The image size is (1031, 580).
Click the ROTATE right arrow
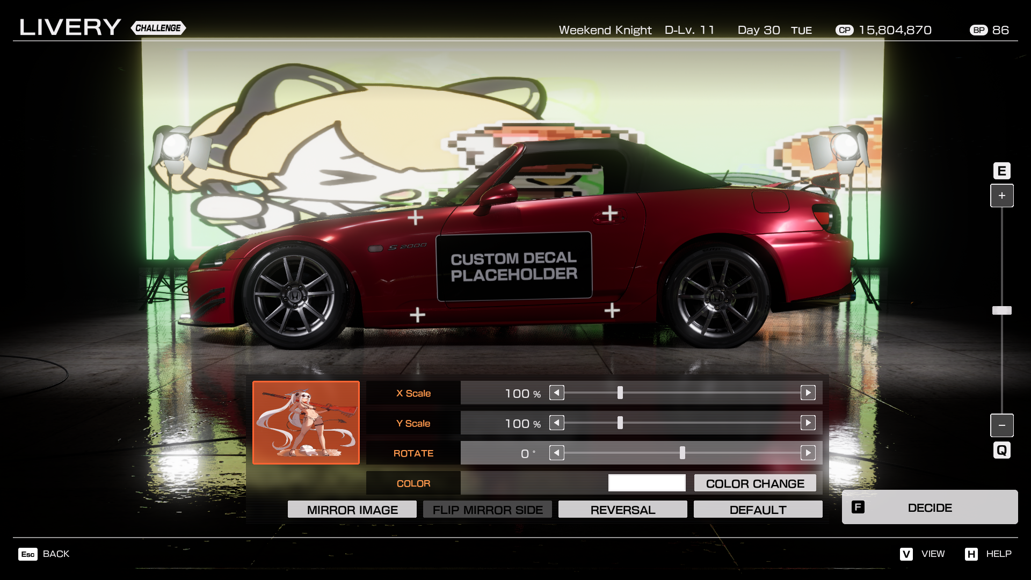808,453
